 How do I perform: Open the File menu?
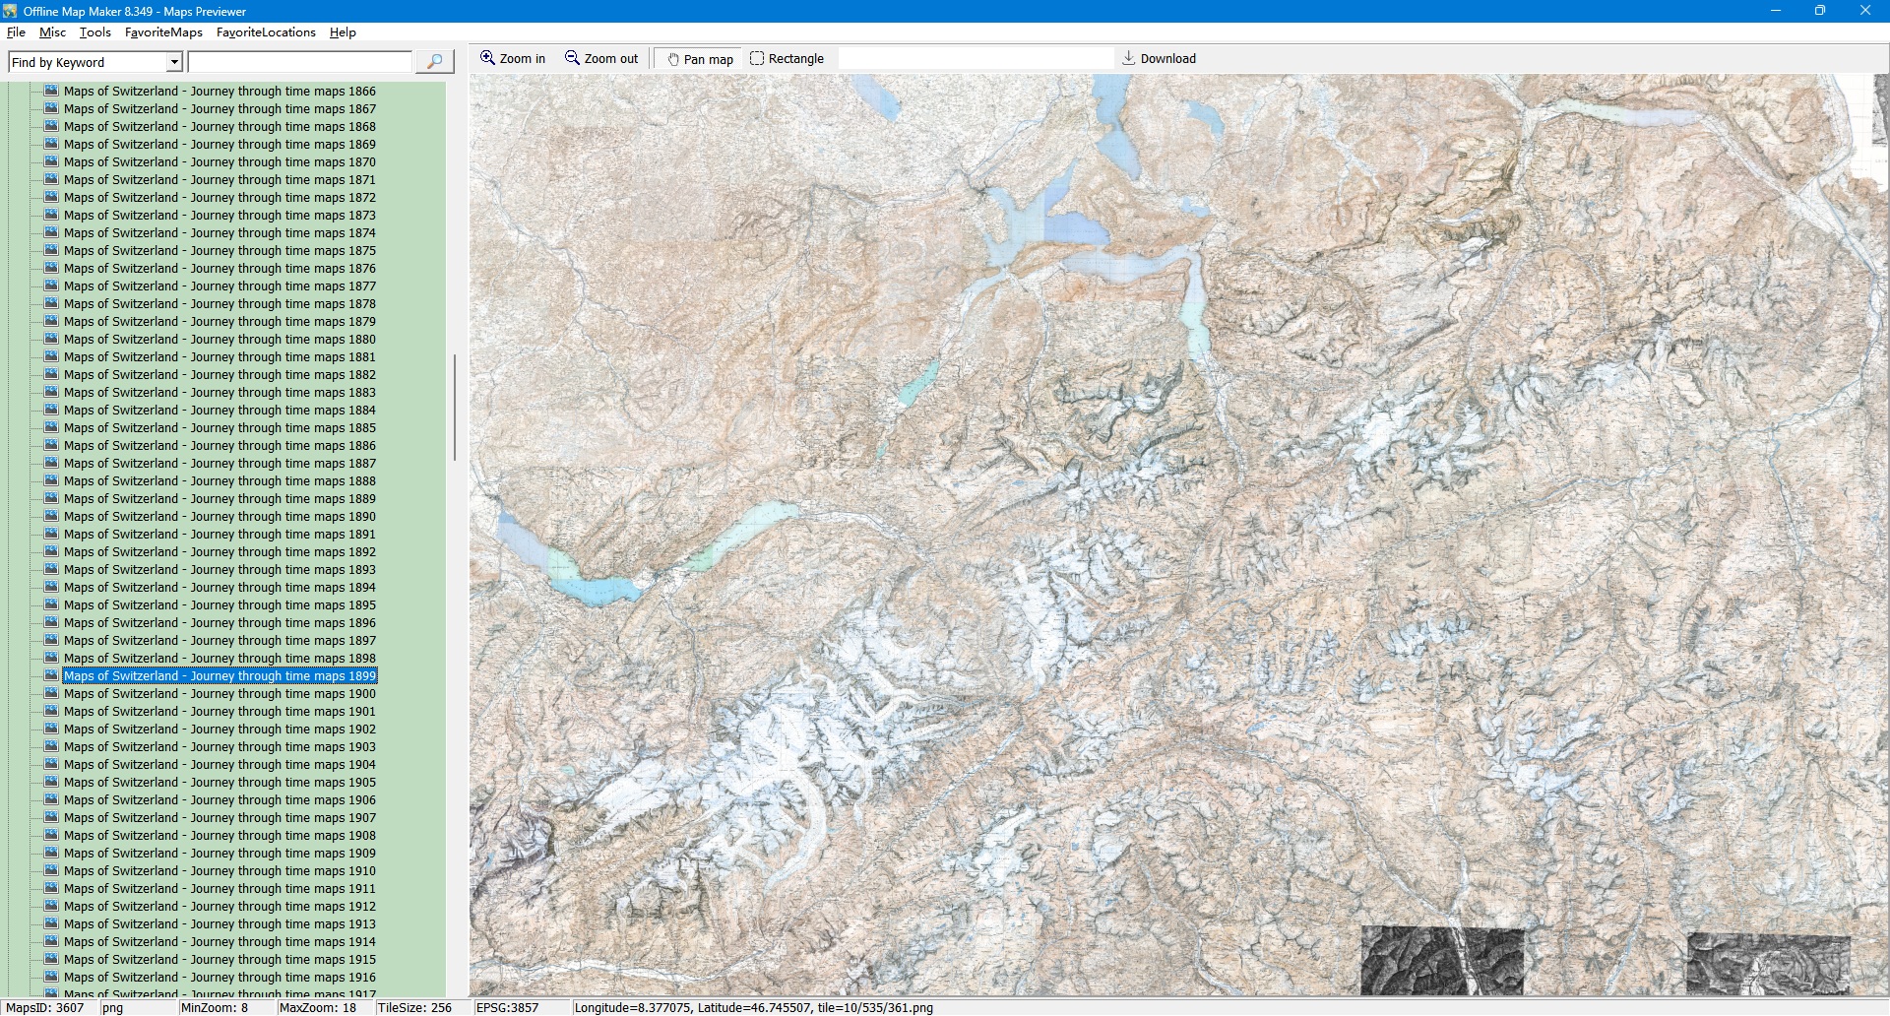point(16,32)
